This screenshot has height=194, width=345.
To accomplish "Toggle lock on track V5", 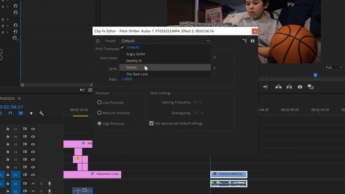I will click(x=8, y=144).
